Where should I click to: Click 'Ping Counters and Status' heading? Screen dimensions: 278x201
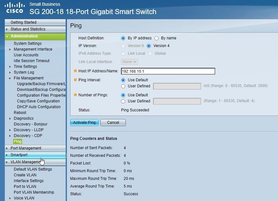pos(94,139)
